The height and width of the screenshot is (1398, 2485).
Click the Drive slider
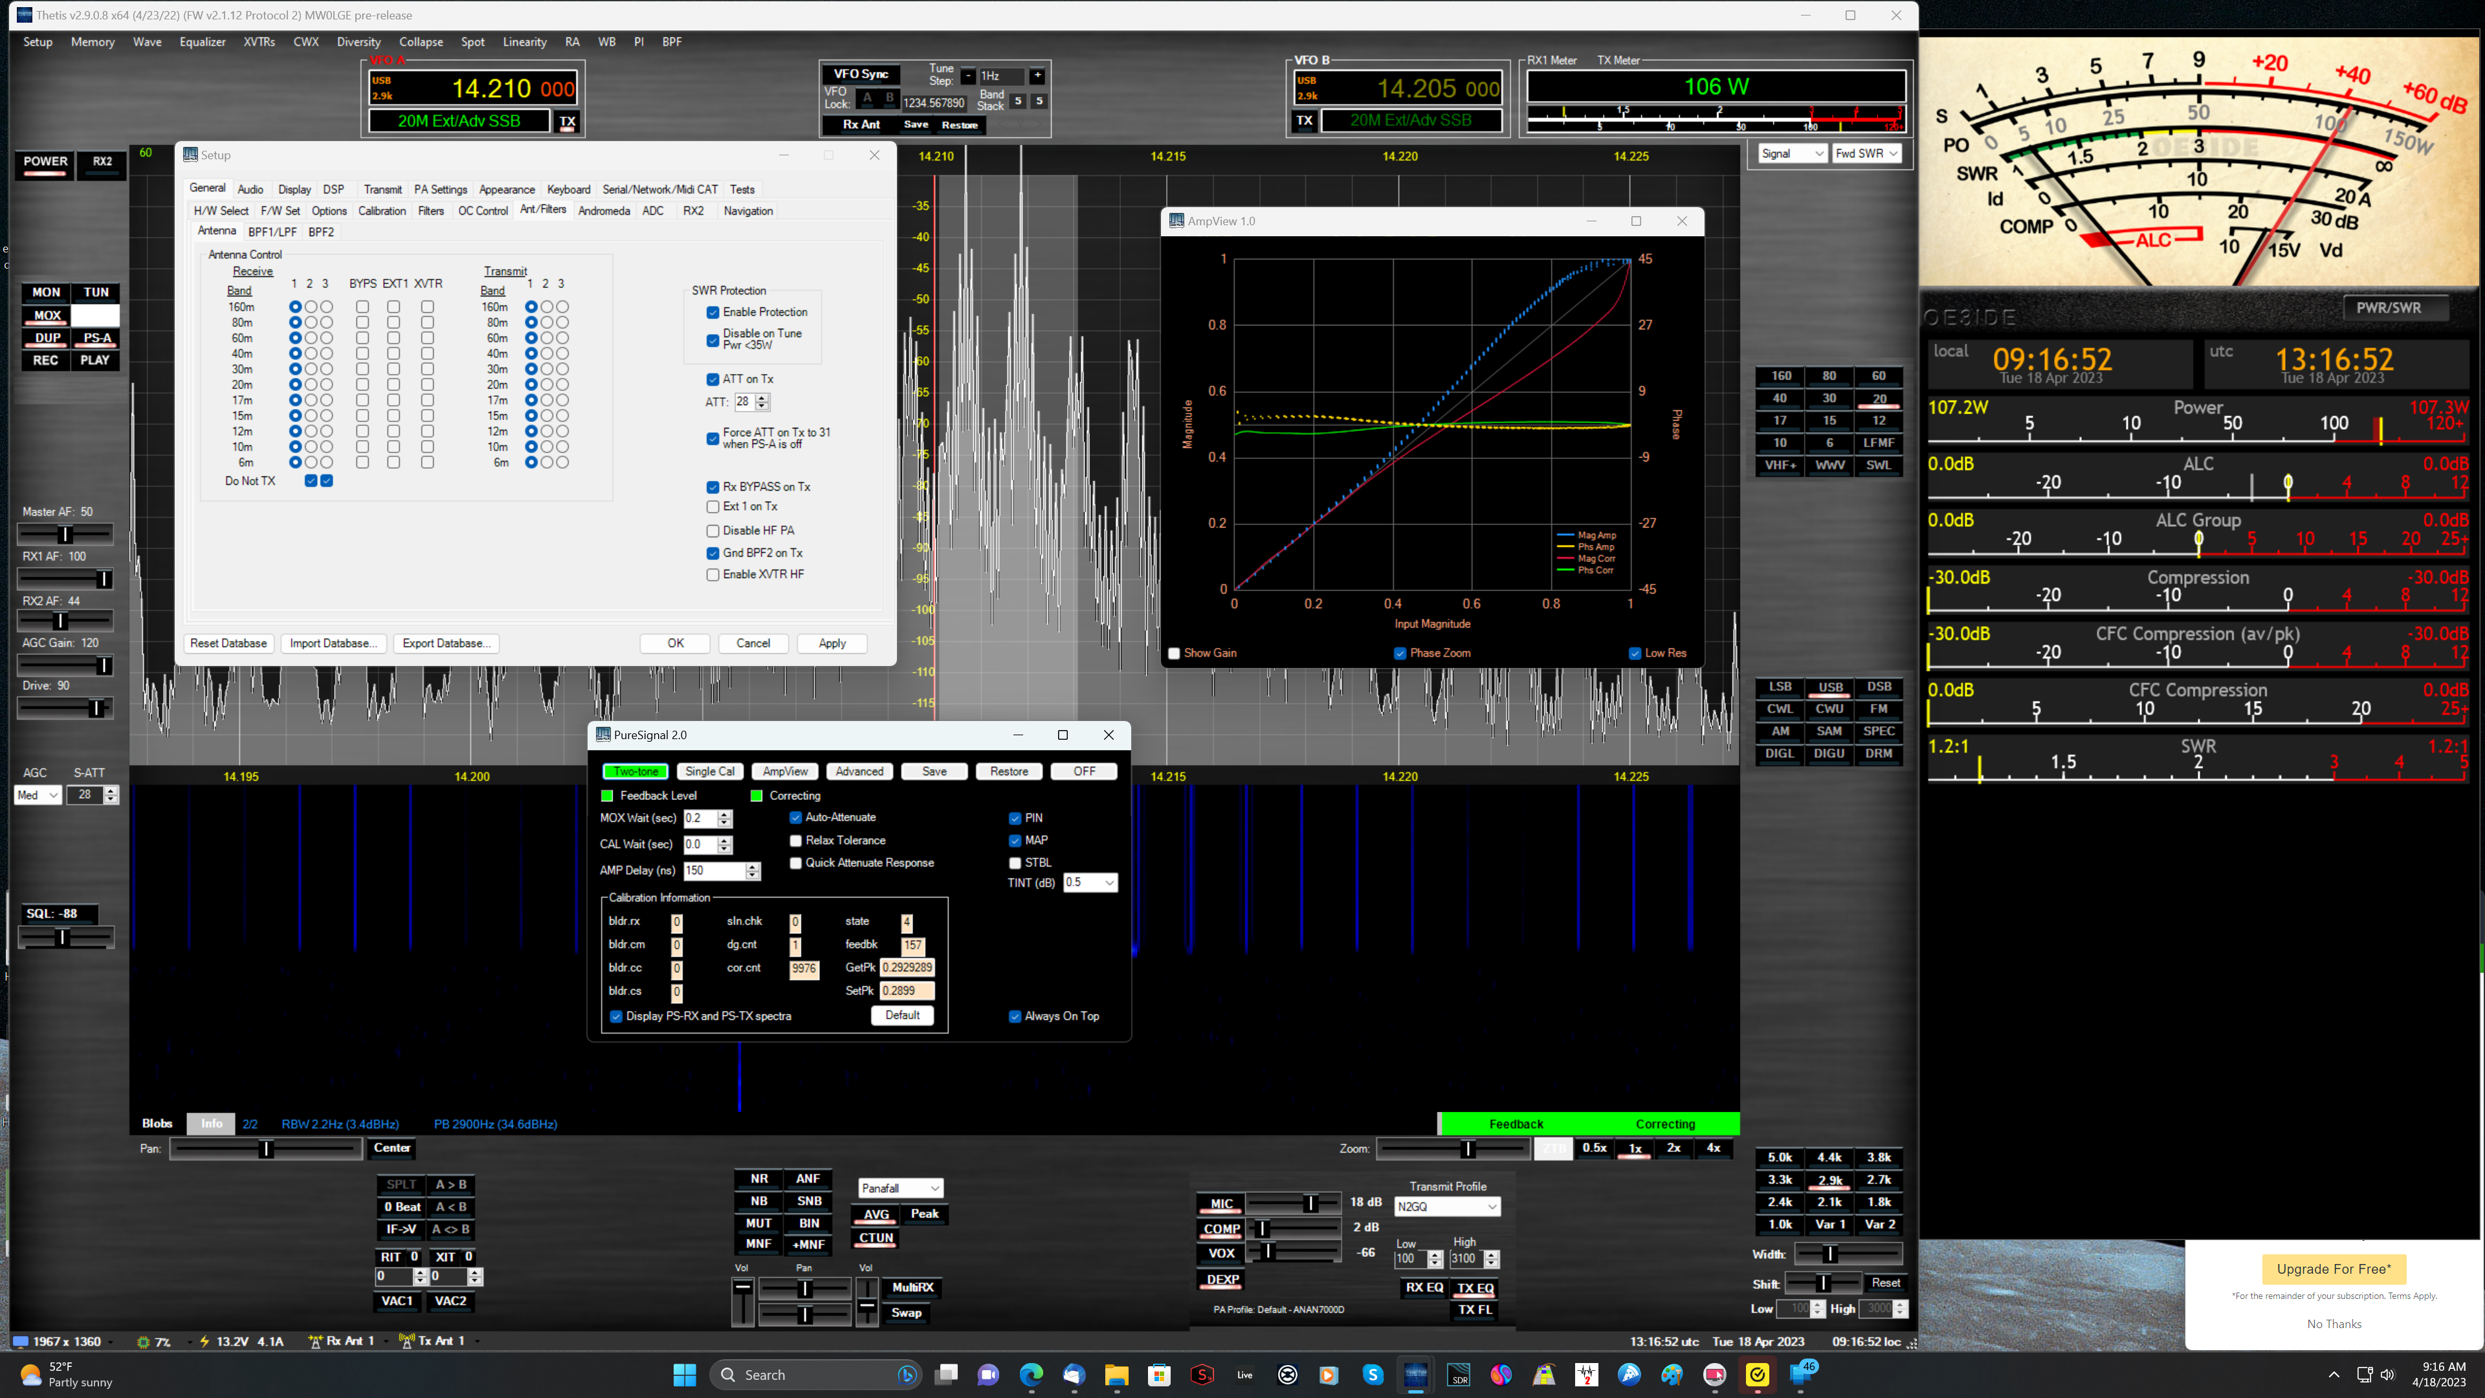[65, 709]
